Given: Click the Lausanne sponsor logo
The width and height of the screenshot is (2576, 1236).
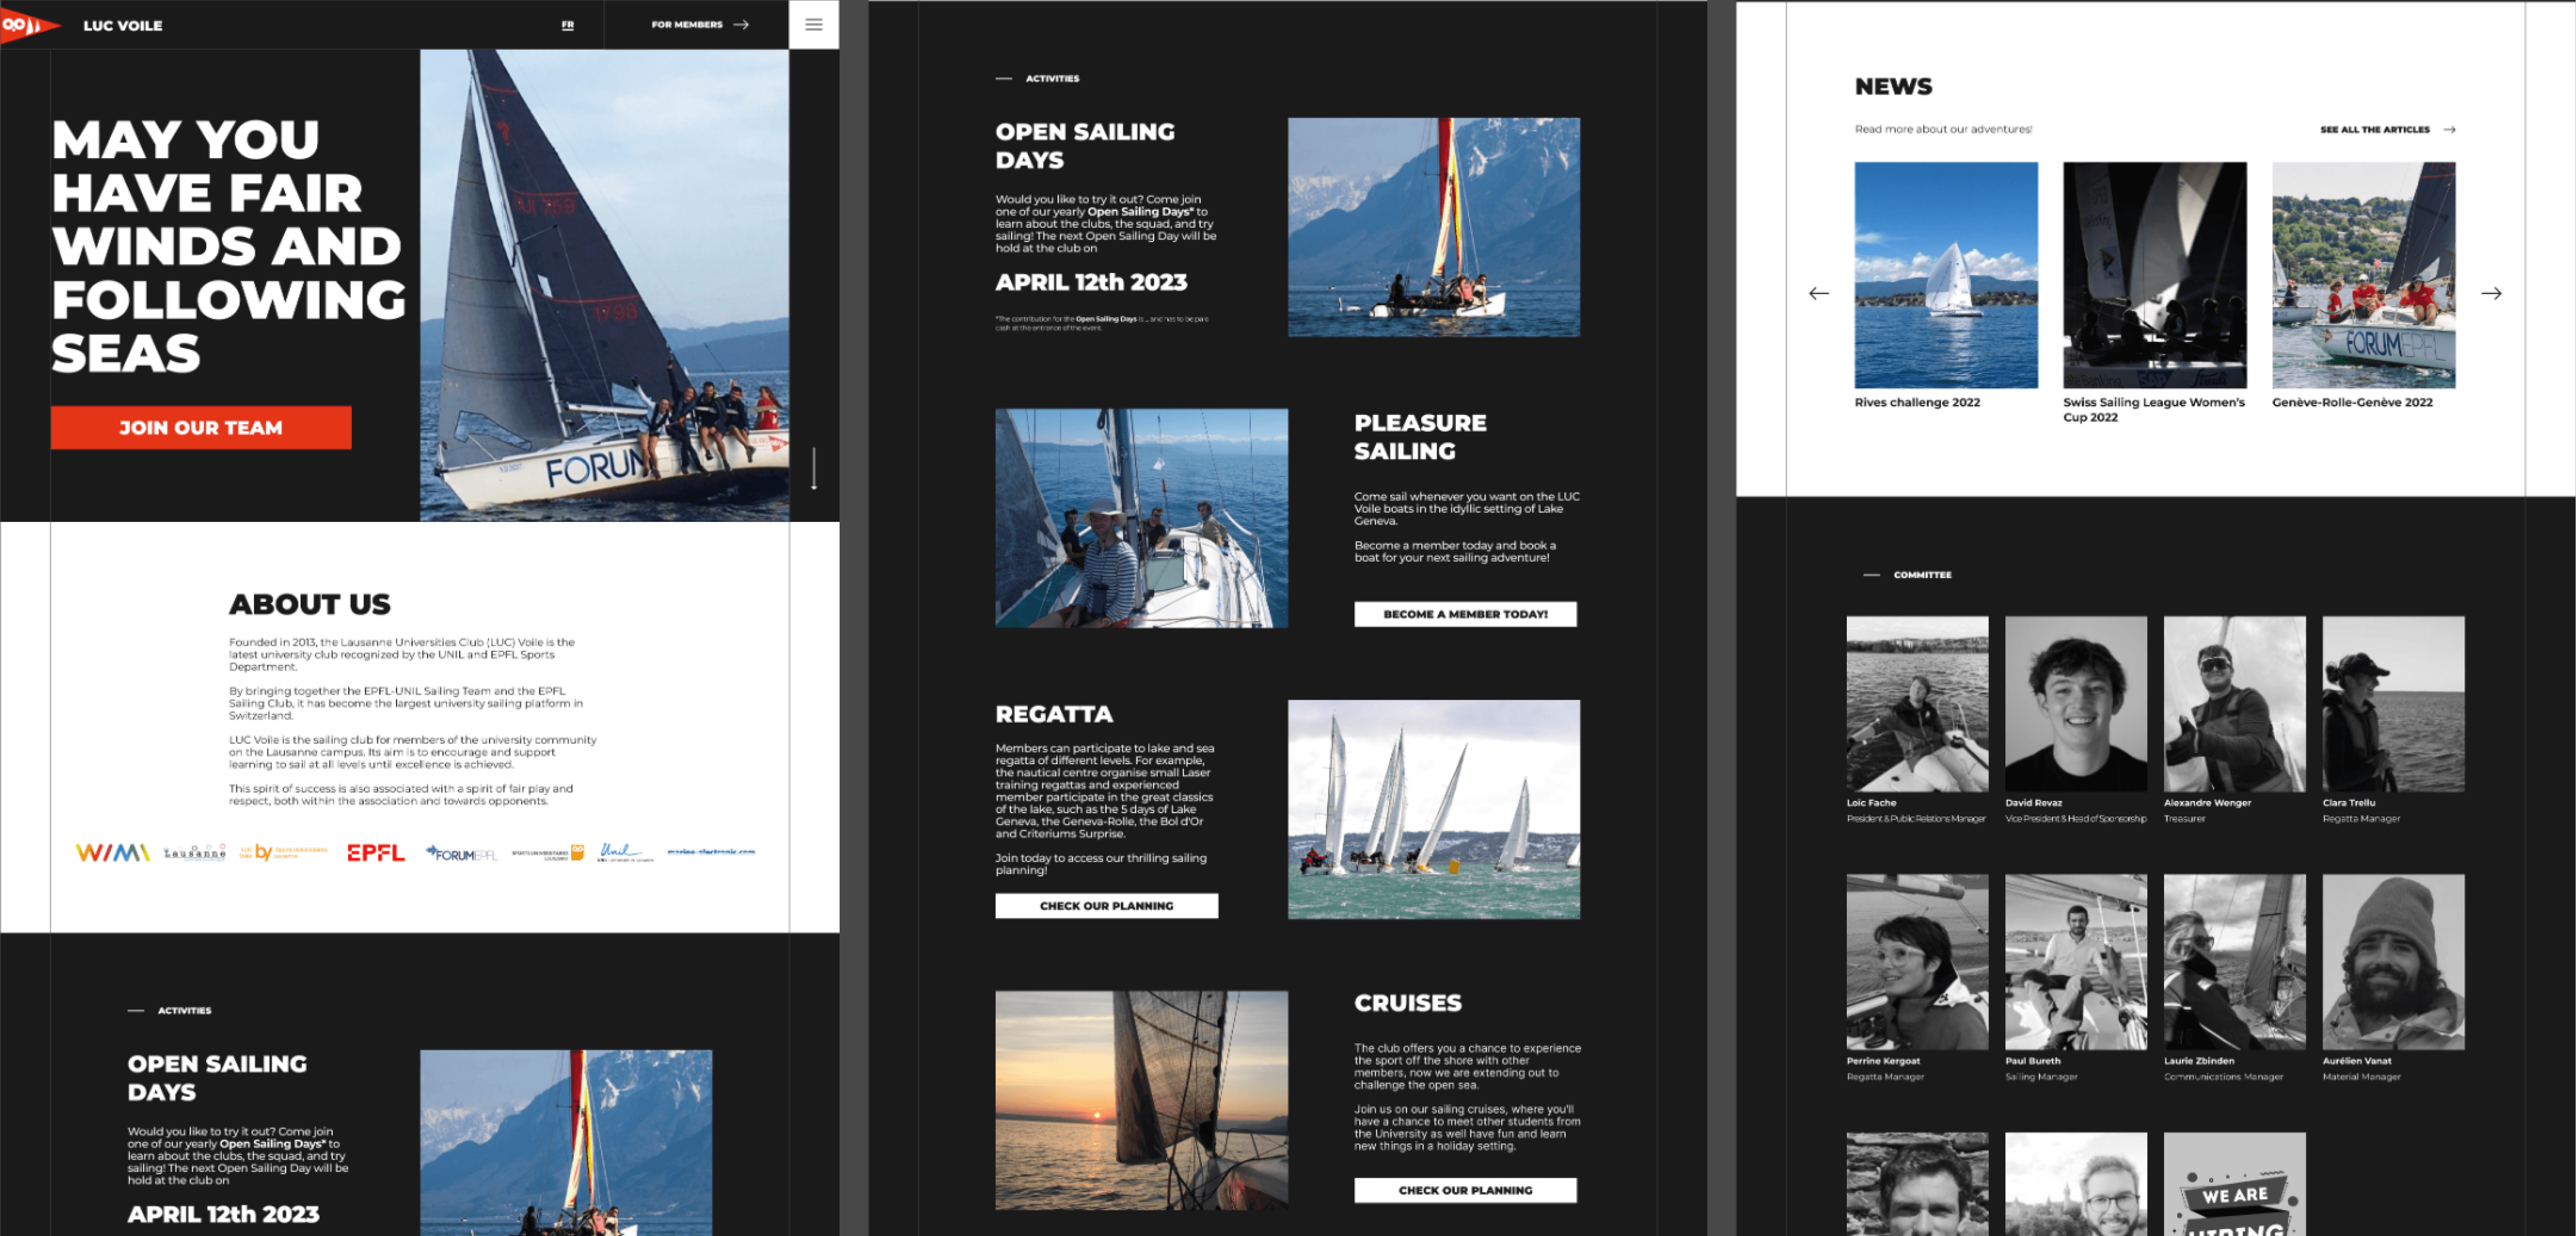Looking at the screenshot, I should (x=194, y=853).
